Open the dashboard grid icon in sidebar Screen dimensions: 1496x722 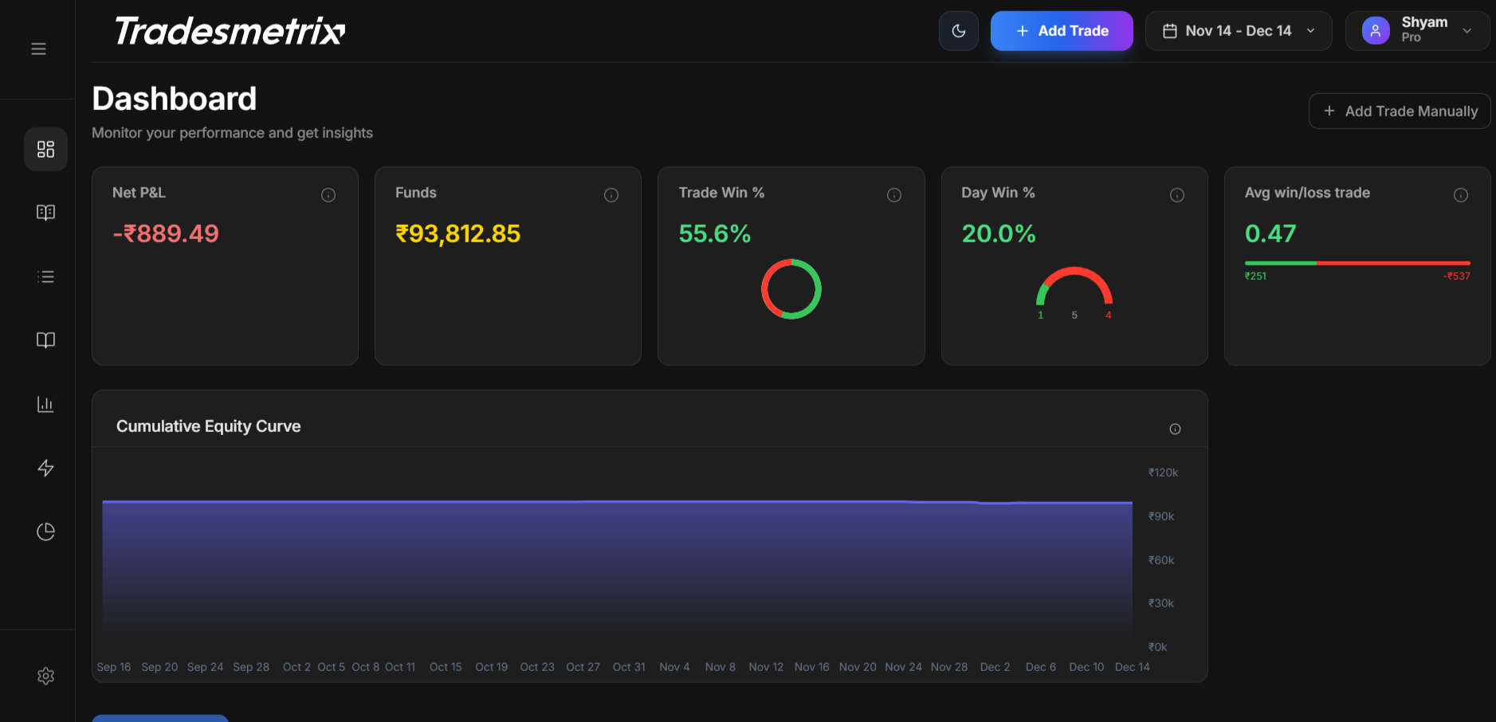coord(45,149)
